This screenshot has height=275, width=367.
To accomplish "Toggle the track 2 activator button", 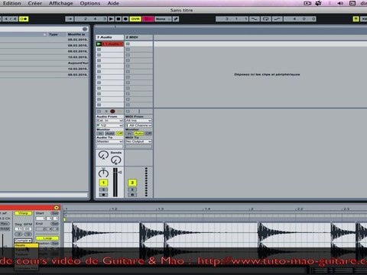I will tap(132, 183).
